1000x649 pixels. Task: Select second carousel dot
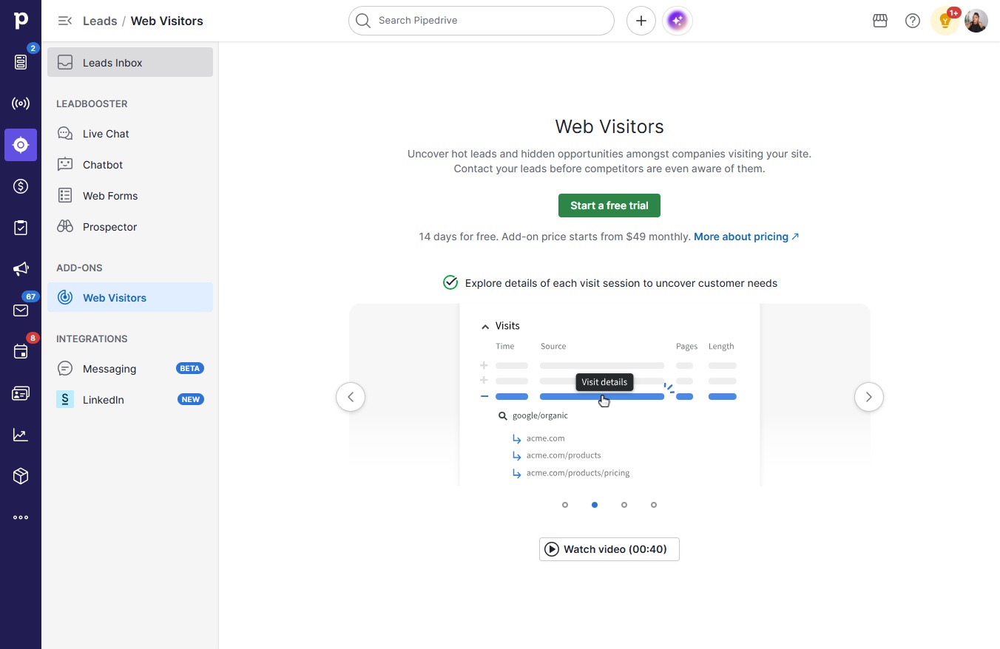pyautogui.click(x=595, y=505)
